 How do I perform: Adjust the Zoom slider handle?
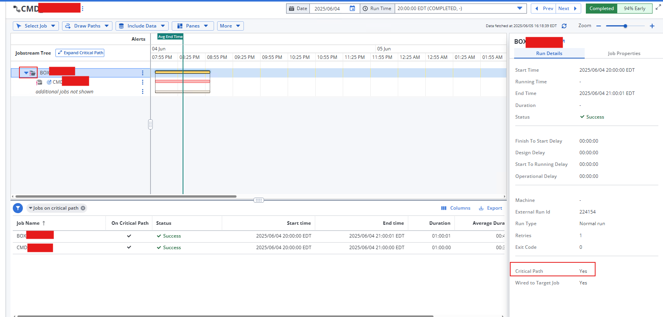point(625,26)
